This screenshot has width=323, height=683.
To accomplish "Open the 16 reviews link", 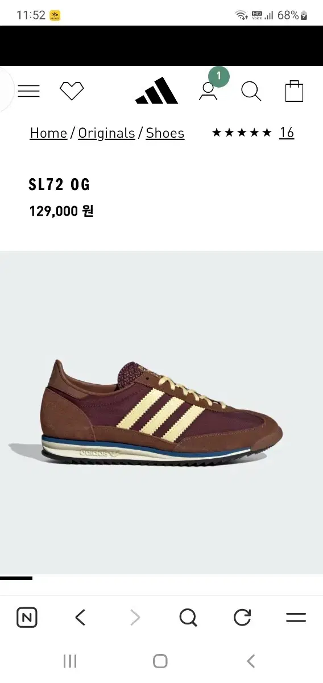I will tap(287, 133).
